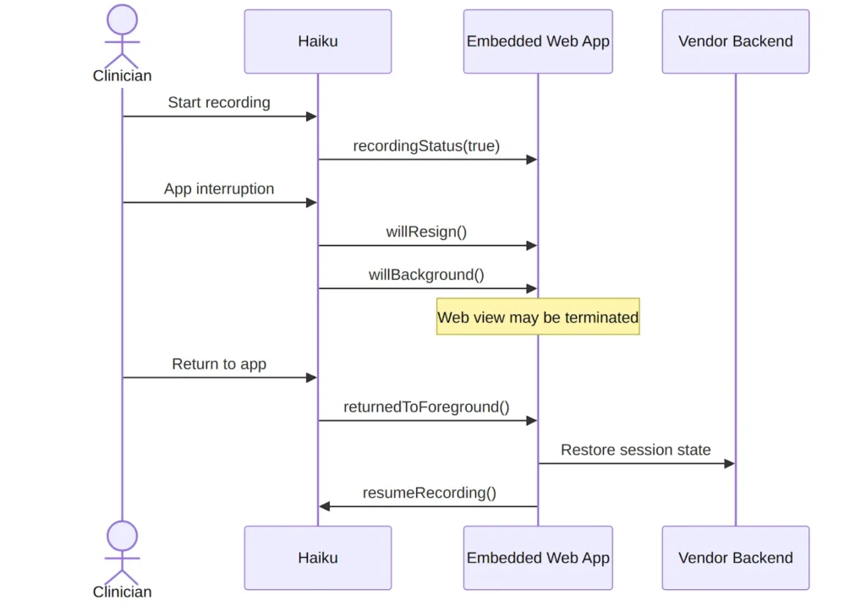
Task: Click the 'recordingStatus(true)' message label
Action: 426,145
